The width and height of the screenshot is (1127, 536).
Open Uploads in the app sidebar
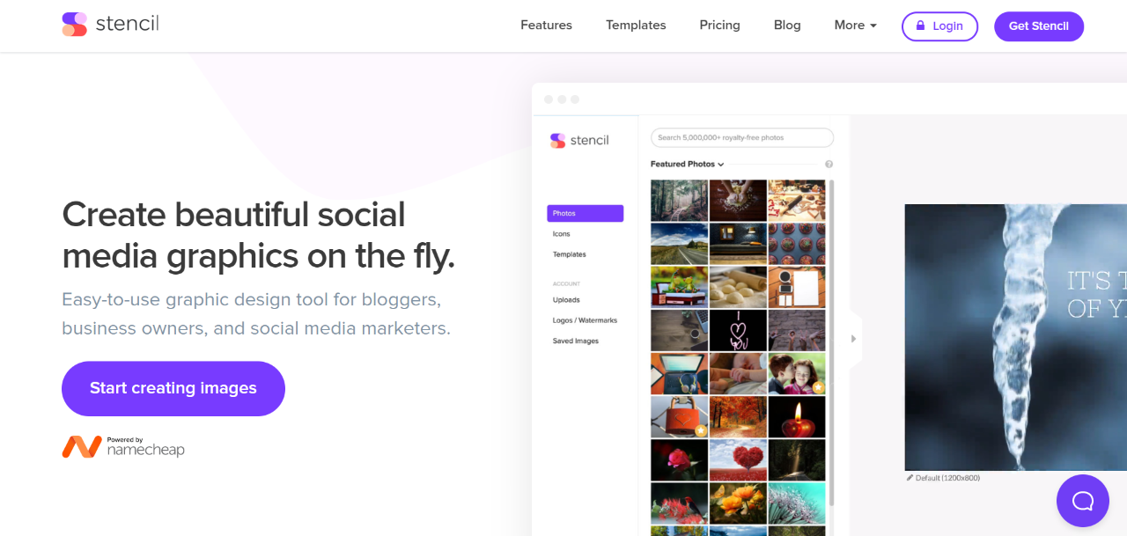pyautogui.click(x=566, y=300)
